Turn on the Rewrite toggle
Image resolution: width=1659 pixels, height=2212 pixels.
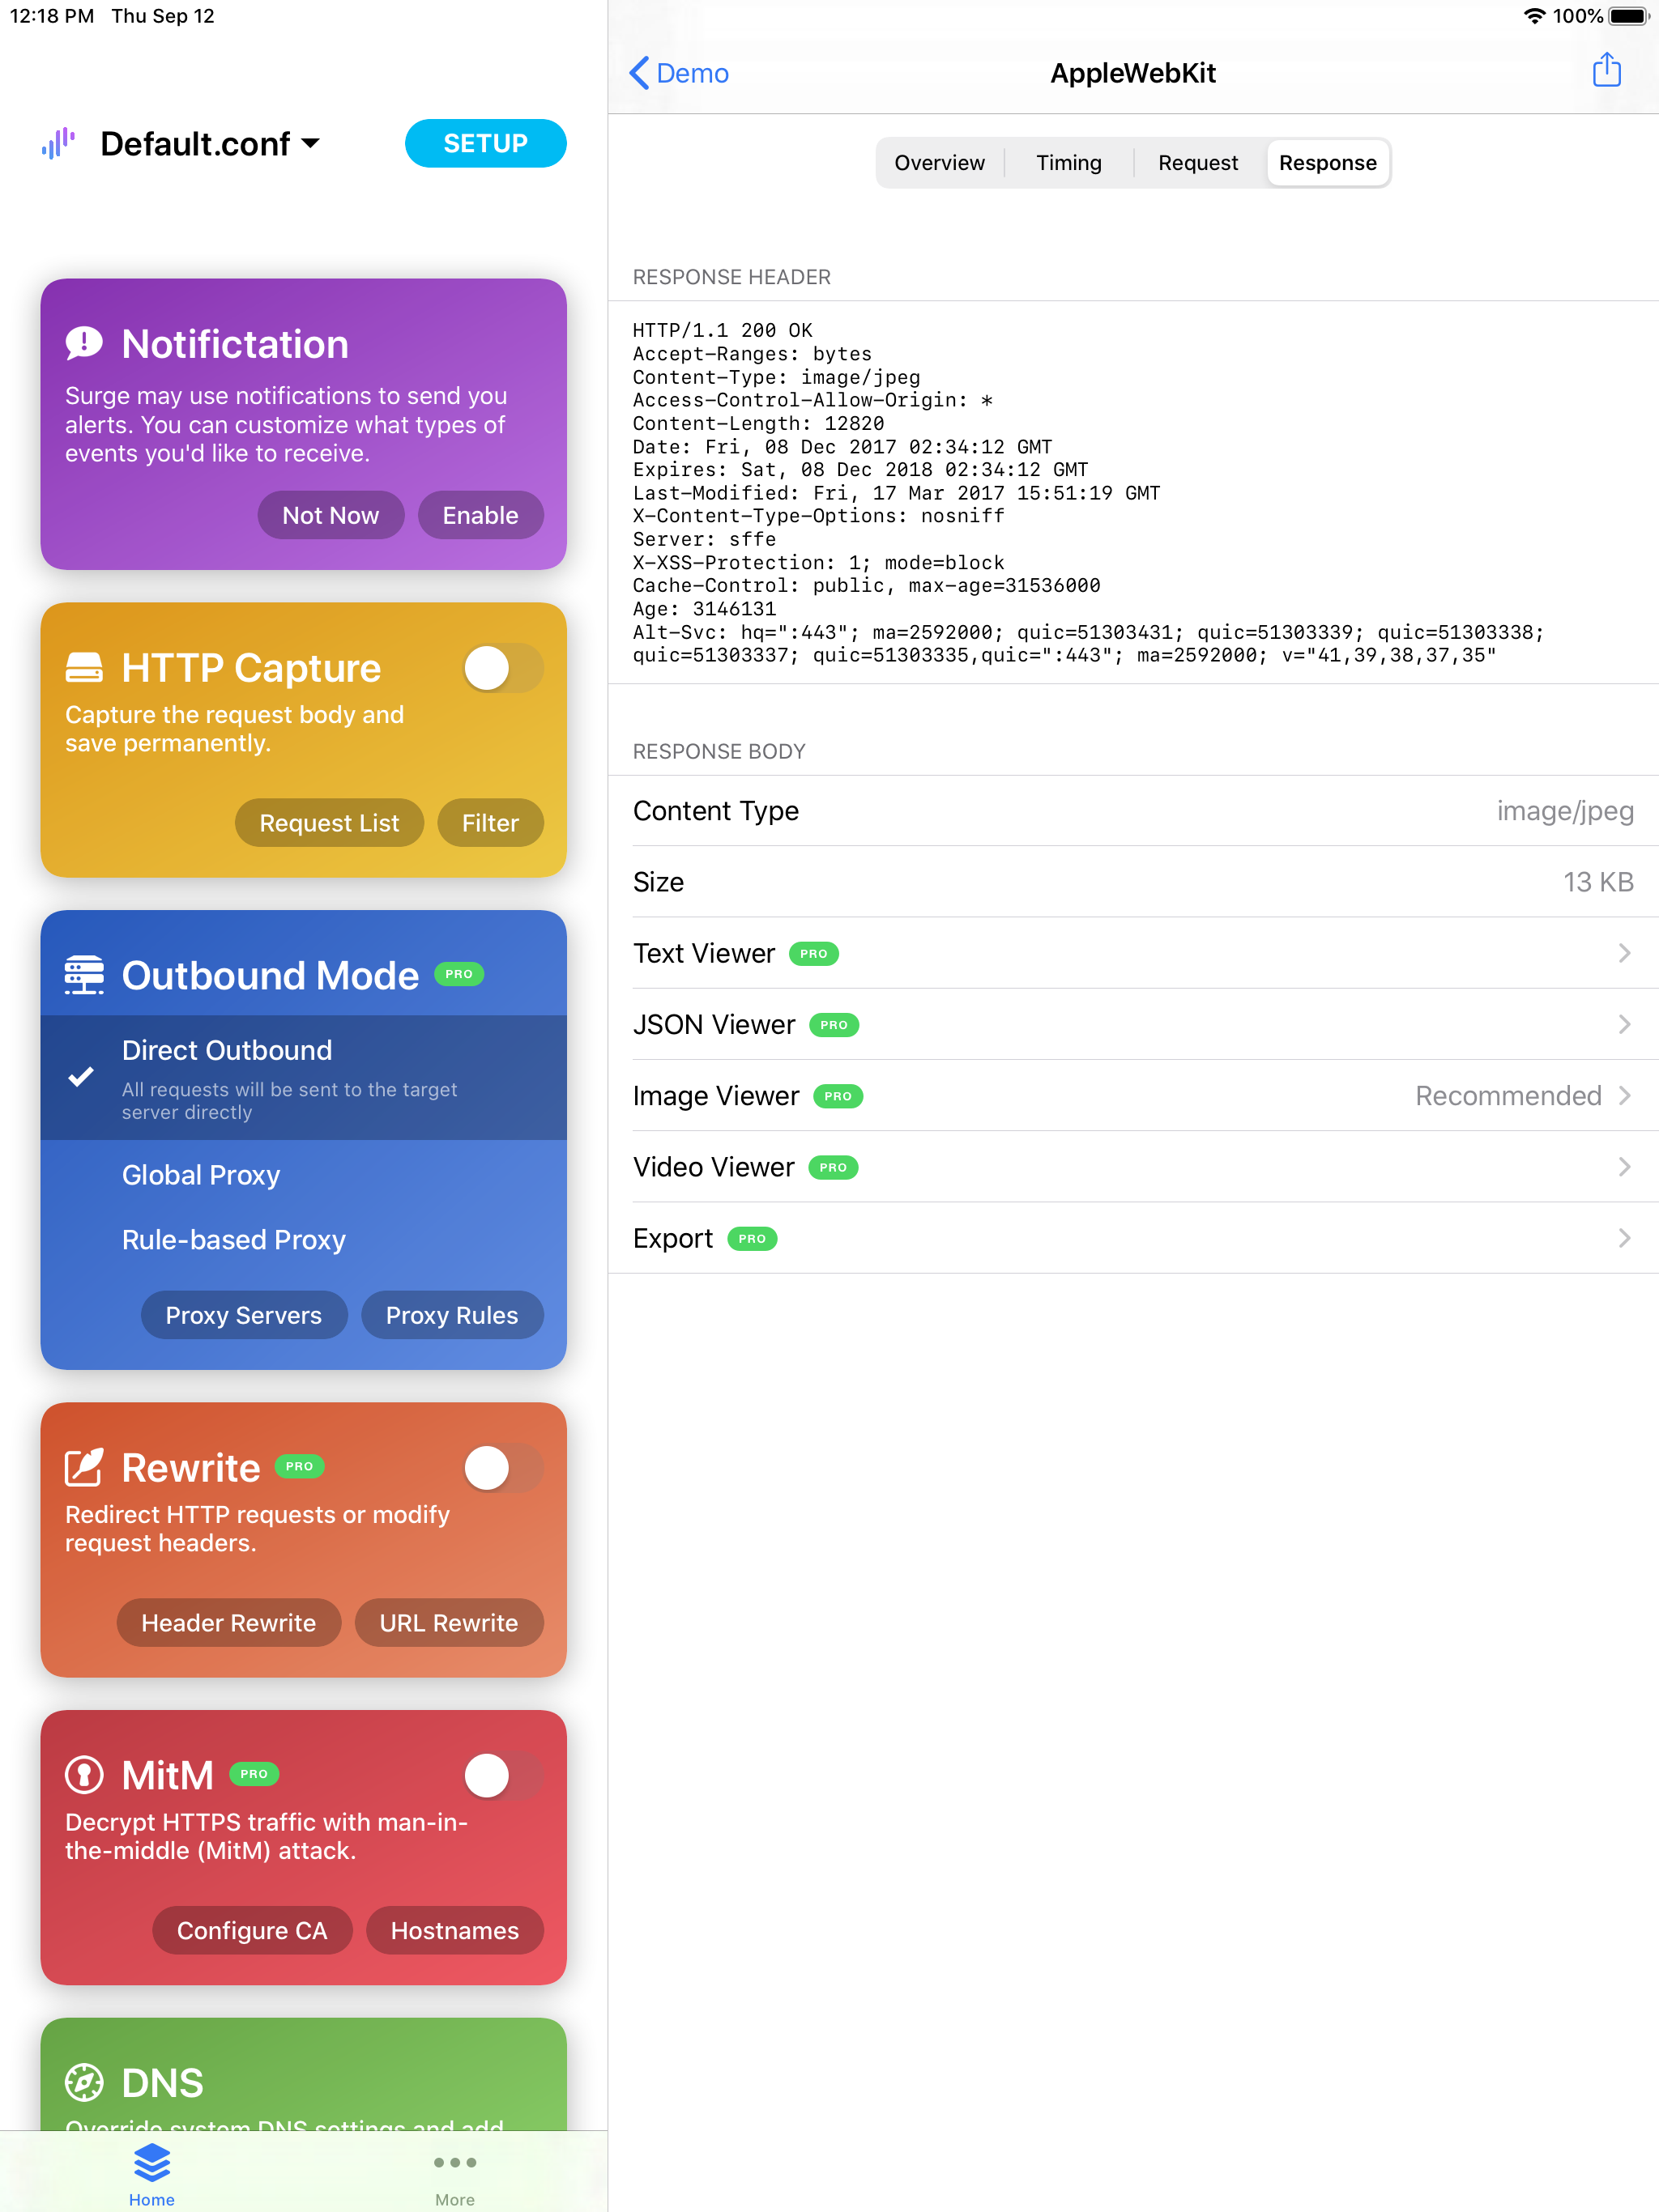[502, 1468]
